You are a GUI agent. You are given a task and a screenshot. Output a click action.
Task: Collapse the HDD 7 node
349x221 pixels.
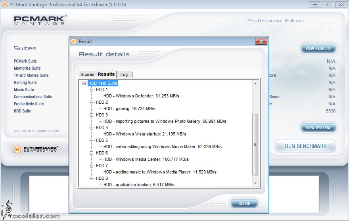coord(91,166)
